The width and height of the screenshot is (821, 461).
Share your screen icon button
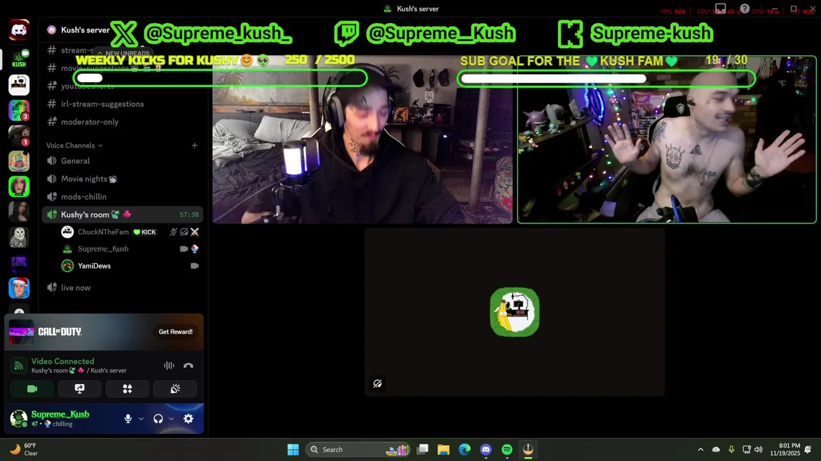[80, 389]
